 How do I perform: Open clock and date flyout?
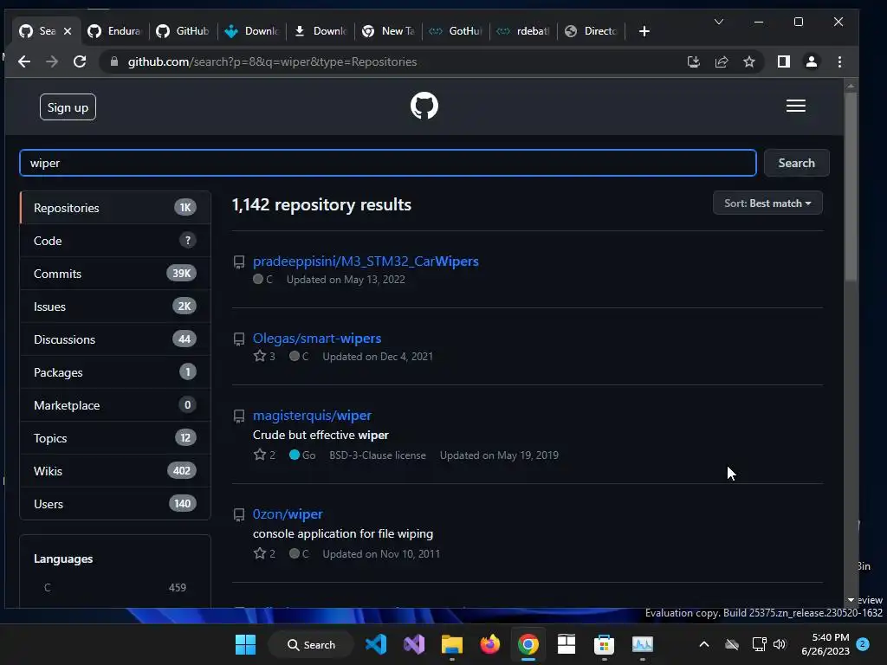pos(825,644)
